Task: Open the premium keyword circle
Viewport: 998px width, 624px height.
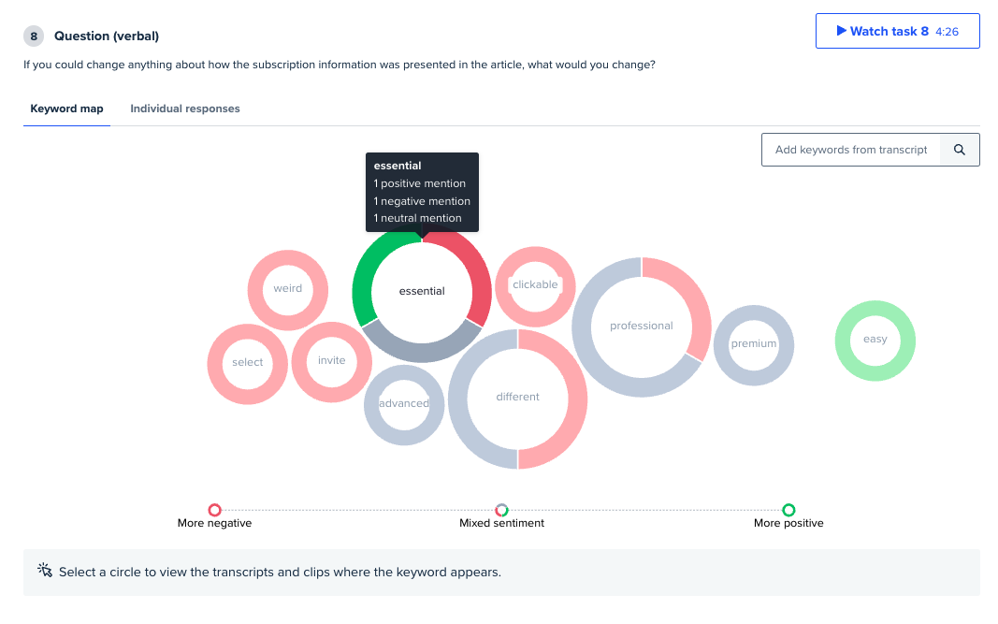Action: tap(754, 345)
